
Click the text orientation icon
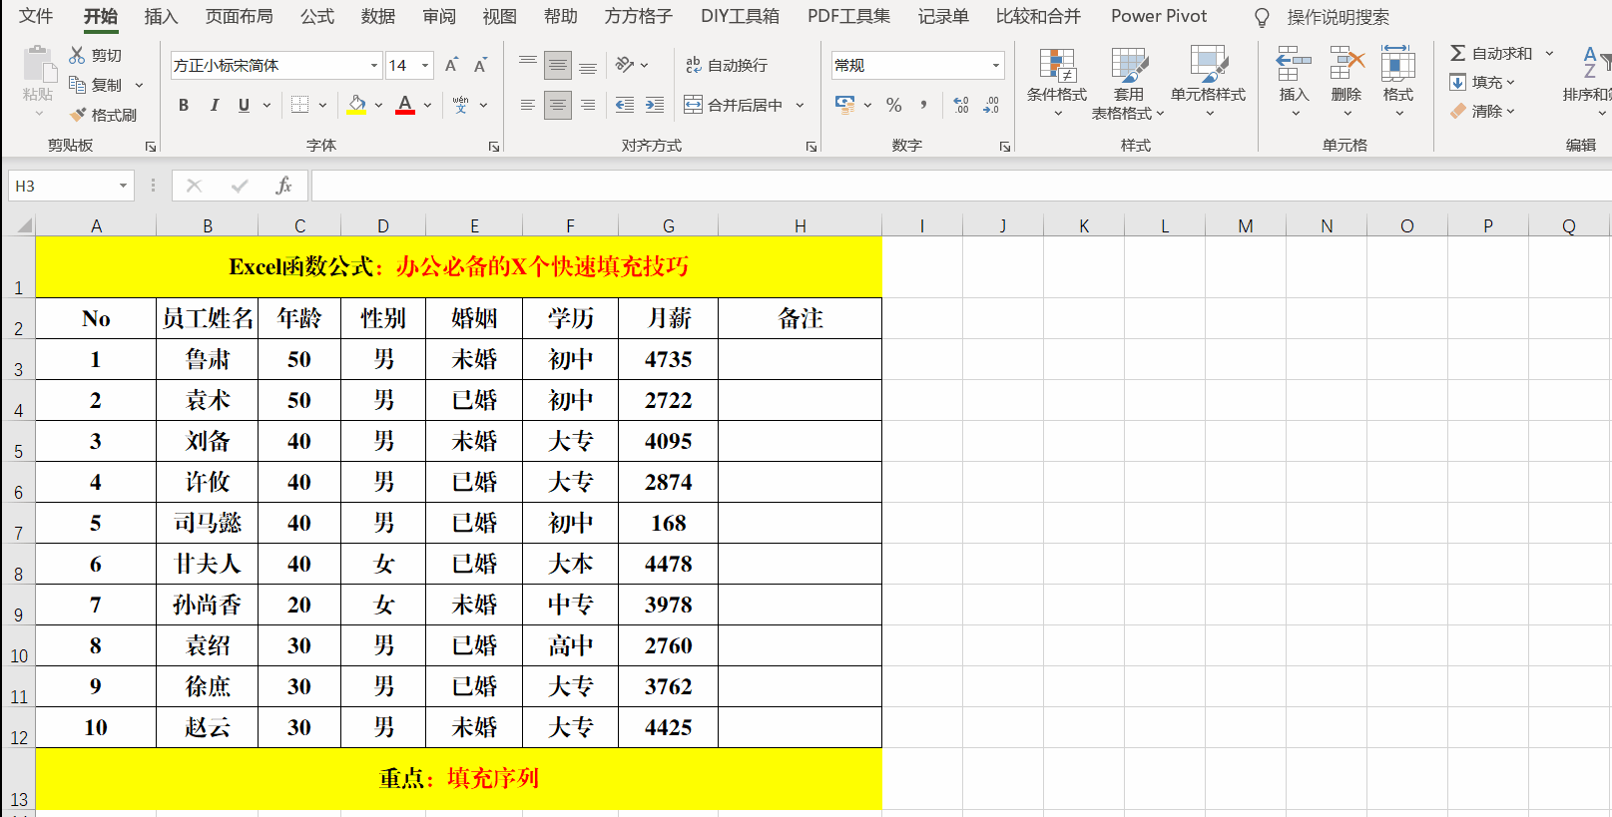(x=625, y=65)
